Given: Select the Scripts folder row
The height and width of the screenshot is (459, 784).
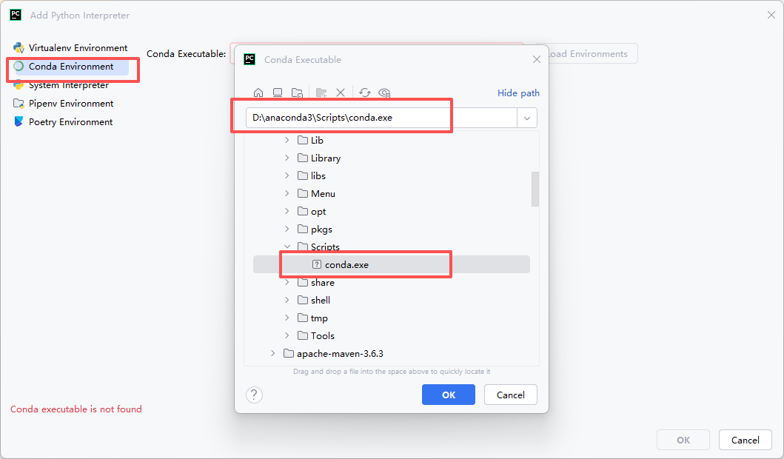Looking at the screenshot, I should pos(392,247).
